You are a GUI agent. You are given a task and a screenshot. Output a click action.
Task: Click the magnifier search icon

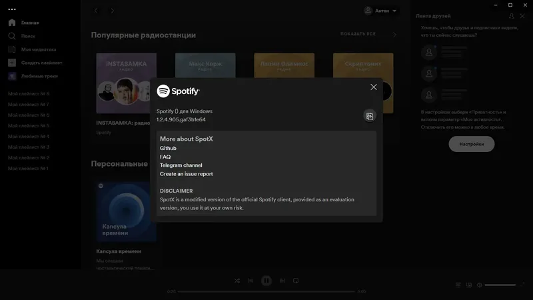12,36
